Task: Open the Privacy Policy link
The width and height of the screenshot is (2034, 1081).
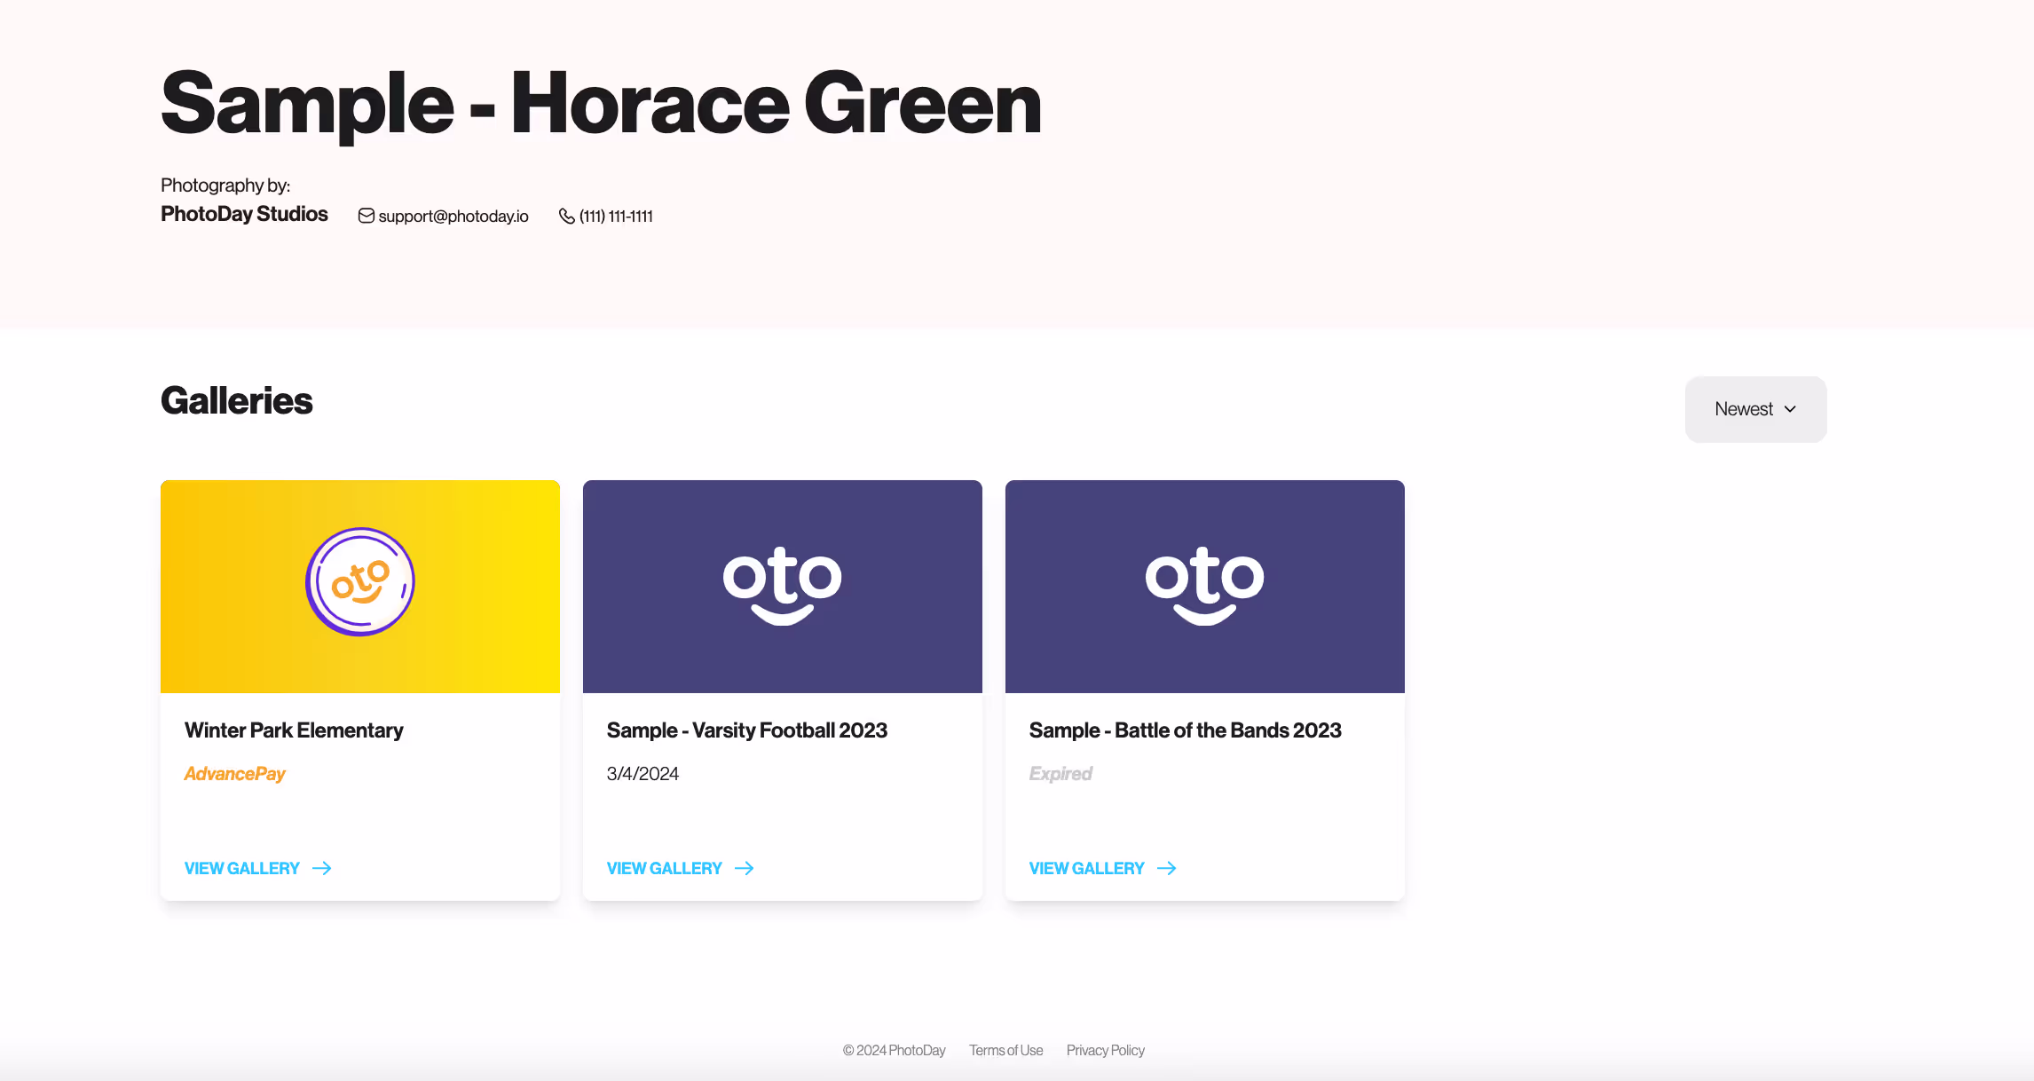Action: (1106, 1050)
